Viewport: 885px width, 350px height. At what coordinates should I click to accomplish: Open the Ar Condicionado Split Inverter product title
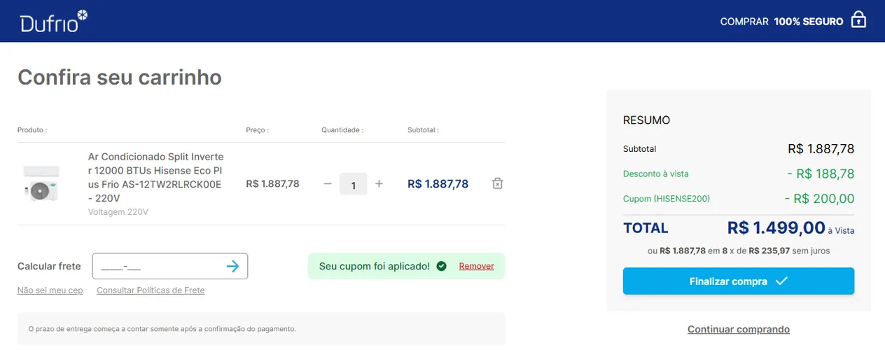[x=156, y=177]
